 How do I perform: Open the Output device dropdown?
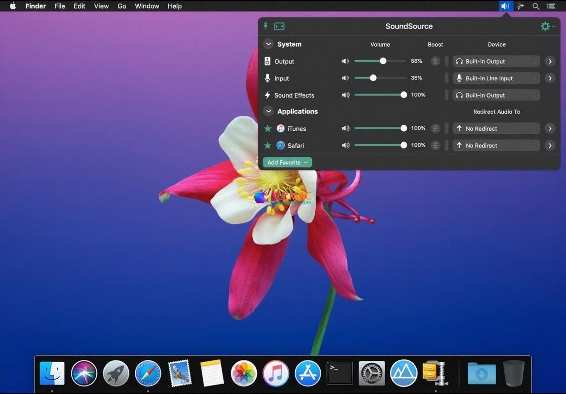496,61
